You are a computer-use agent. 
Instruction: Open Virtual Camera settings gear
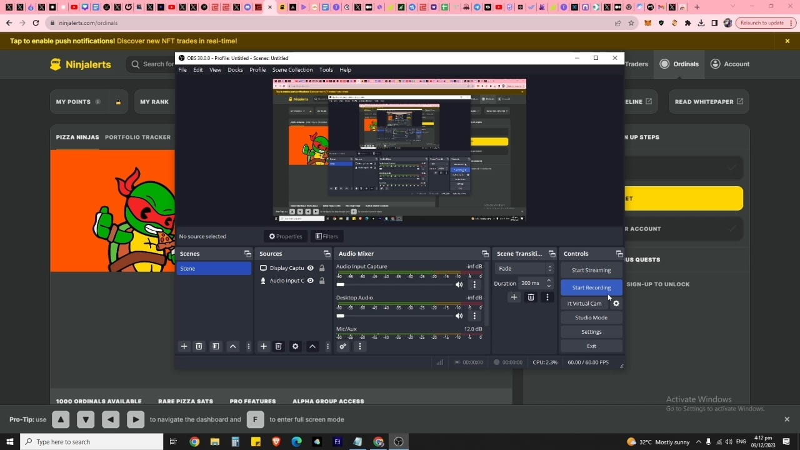616,304
